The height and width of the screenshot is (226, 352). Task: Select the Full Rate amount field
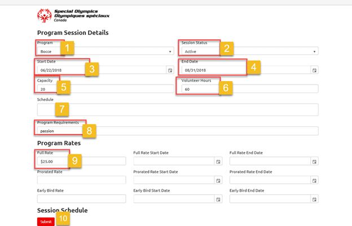81,161
